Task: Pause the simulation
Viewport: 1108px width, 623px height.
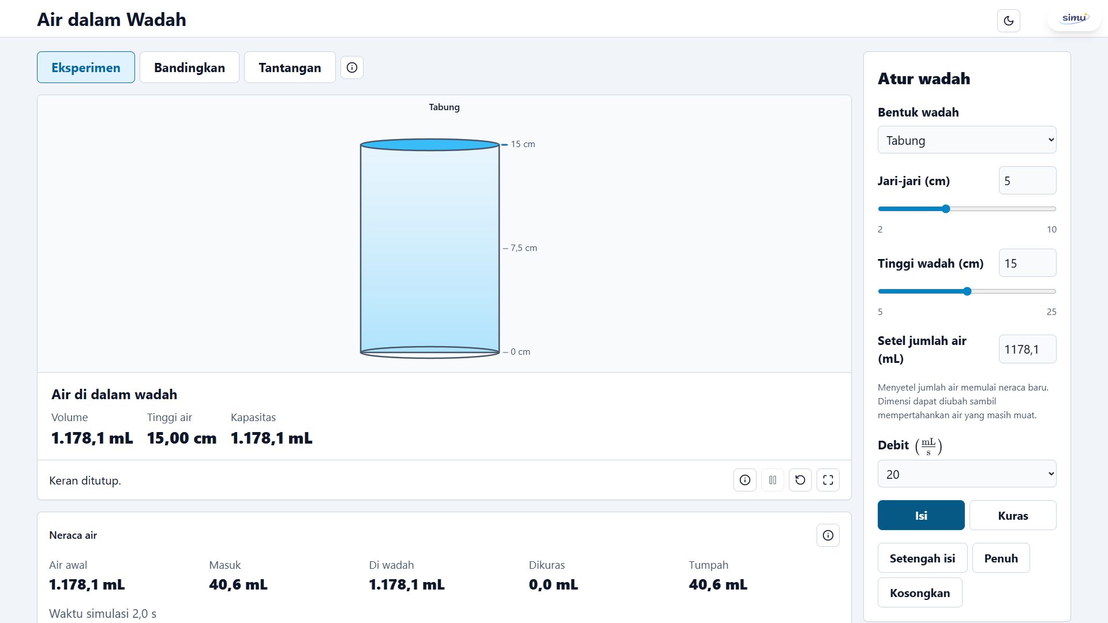Action: click(x=773, y=480)
